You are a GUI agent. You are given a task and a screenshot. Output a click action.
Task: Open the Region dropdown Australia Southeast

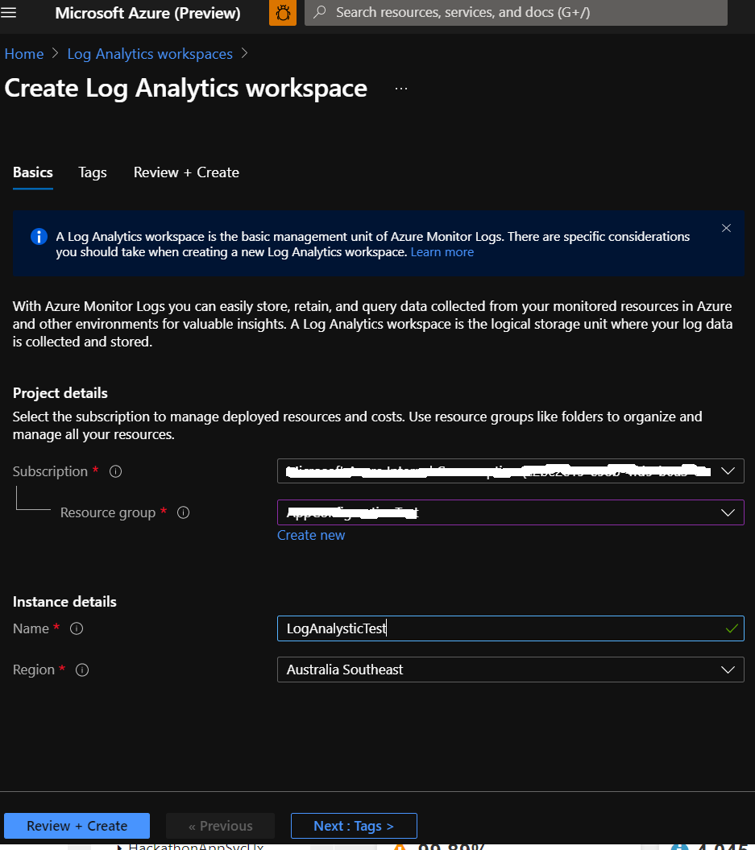(x=511, y=670)
